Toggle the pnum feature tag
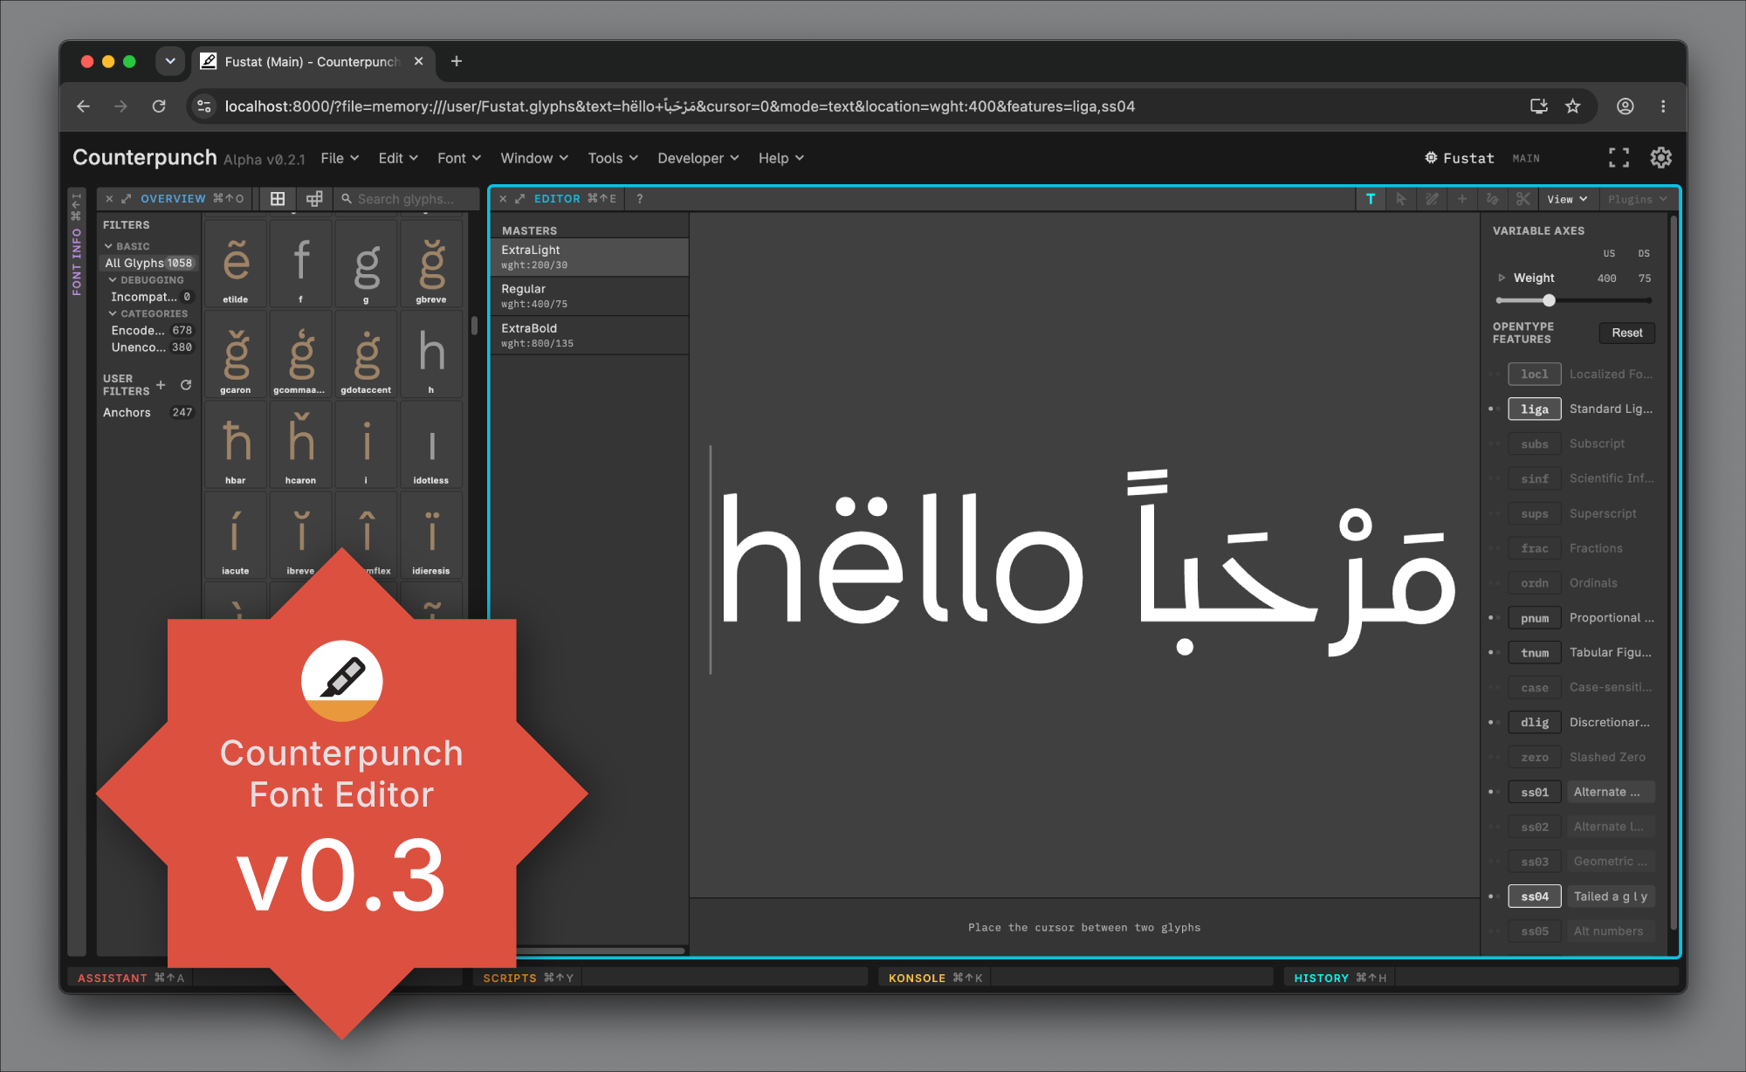Viewport: 1746px width, 1072px height. coord(1535,618)
